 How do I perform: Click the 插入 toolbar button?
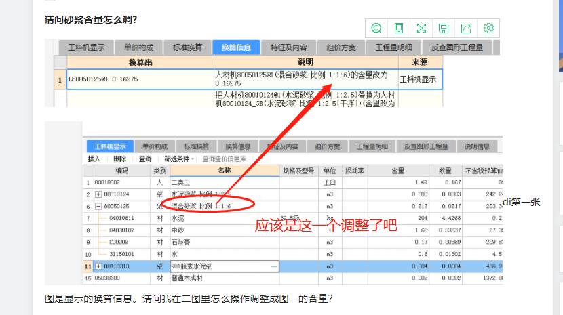94,159
